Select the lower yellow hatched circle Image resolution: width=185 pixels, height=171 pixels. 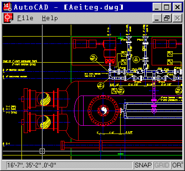click(x=45, y=122)
